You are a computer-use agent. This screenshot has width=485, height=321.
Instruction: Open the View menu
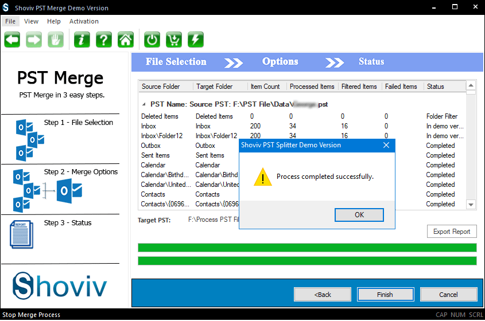pos(31,21)
